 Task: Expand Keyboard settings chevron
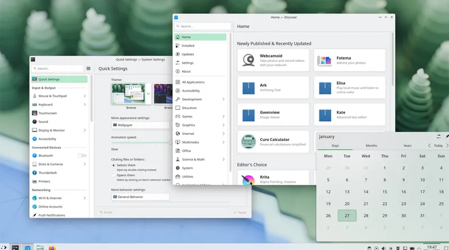(x=85, y=104)
